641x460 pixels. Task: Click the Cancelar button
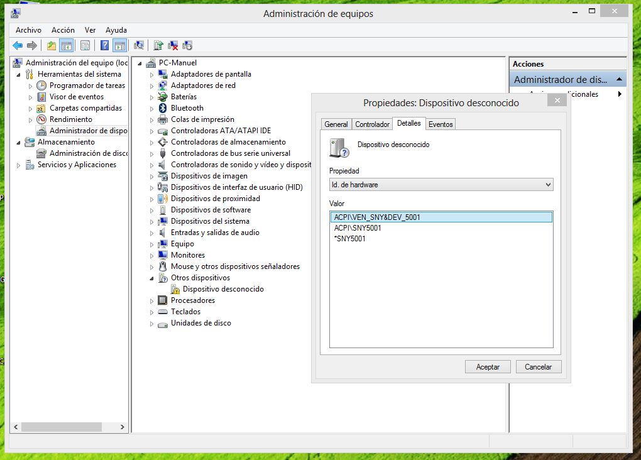tap(539, 366)
